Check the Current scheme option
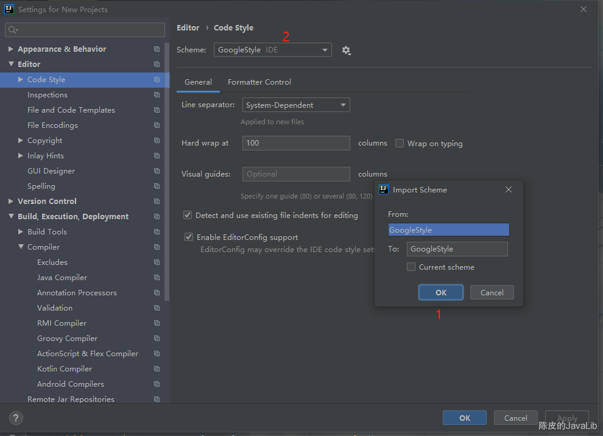 [x=411, y=267]
